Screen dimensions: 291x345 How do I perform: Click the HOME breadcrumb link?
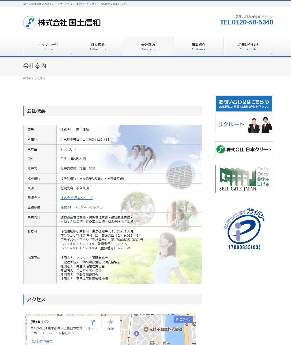27,78
